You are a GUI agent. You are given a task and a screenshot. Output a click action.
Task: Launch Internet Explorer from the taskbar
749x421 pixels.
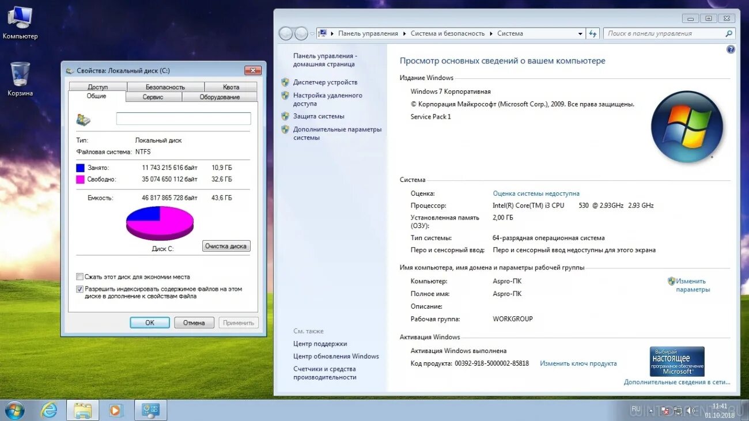(50, 410)
